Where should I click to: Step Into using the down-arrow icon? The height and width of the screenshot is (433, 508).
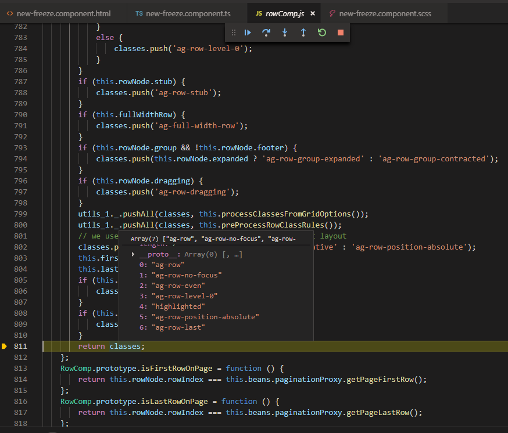point(285,33)
